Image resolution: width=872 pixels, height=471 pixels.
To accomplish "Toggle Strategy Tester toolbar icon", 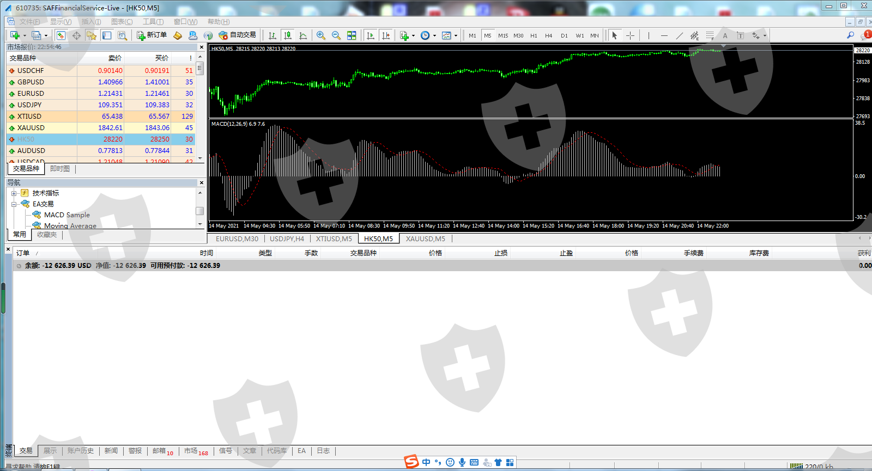I will [x=122, y=35].
